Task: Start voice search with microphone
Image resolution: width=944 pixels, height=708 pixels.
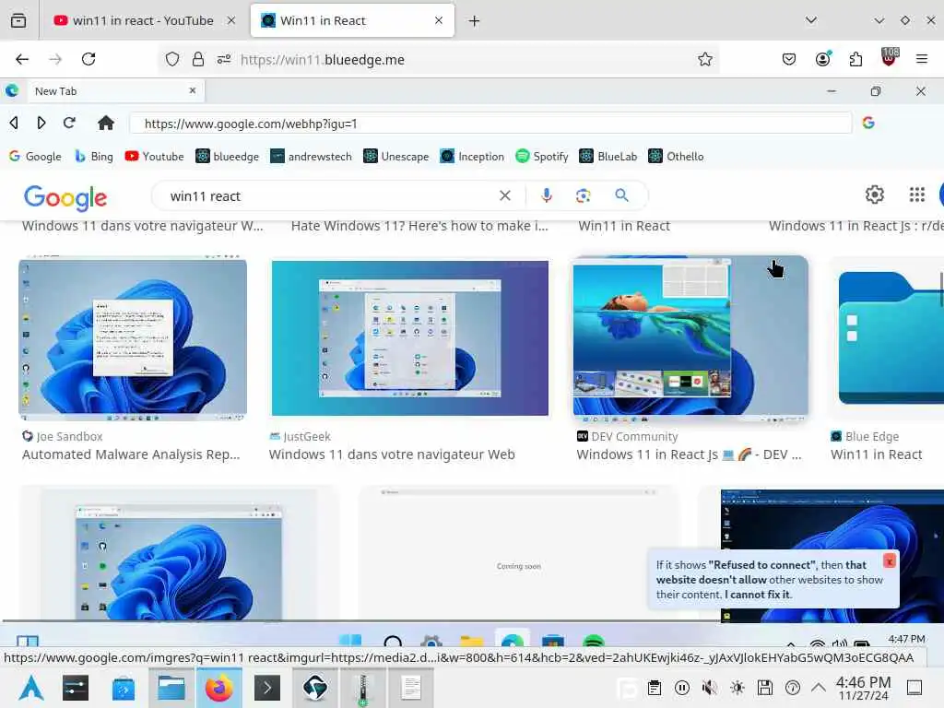Action: click(546, 195)
